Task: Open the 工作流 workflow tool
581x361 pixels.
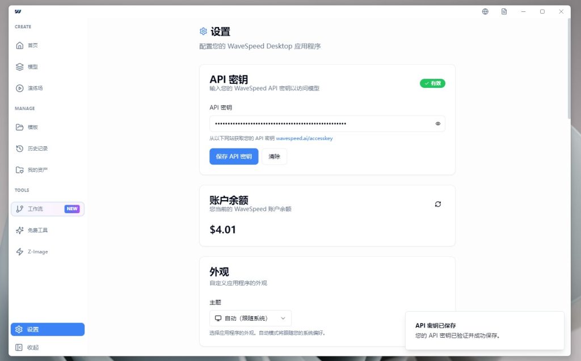Action: point(48,209)
